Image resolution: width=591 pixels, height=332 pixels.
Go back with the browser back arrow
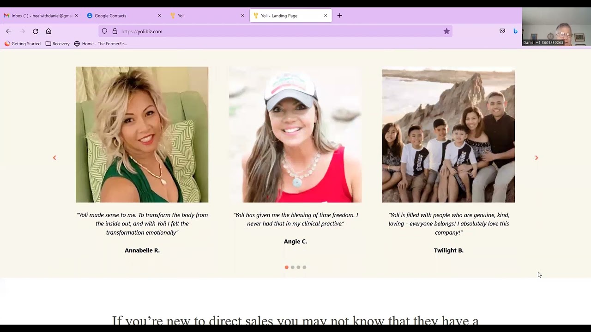pyautogui.click(x=9, y=31)
